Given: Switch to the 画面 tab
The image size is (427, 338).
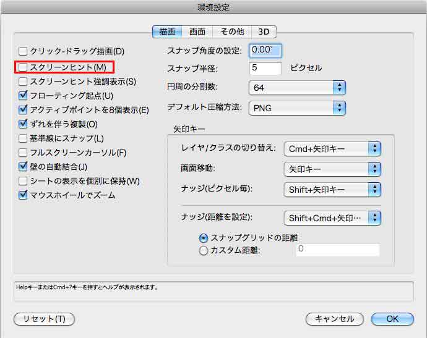Looking at the screenshot, I should (197, 32).
